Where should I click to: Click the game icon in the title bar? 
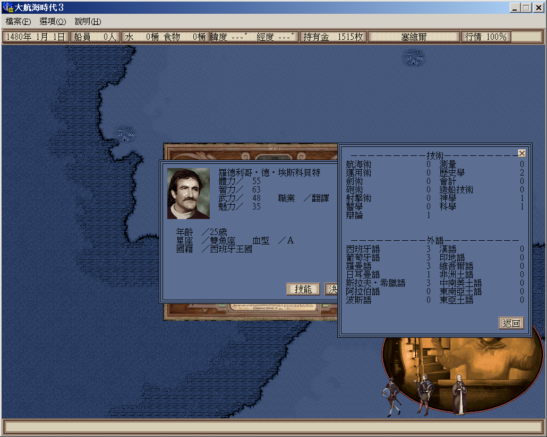coord(7,8)
